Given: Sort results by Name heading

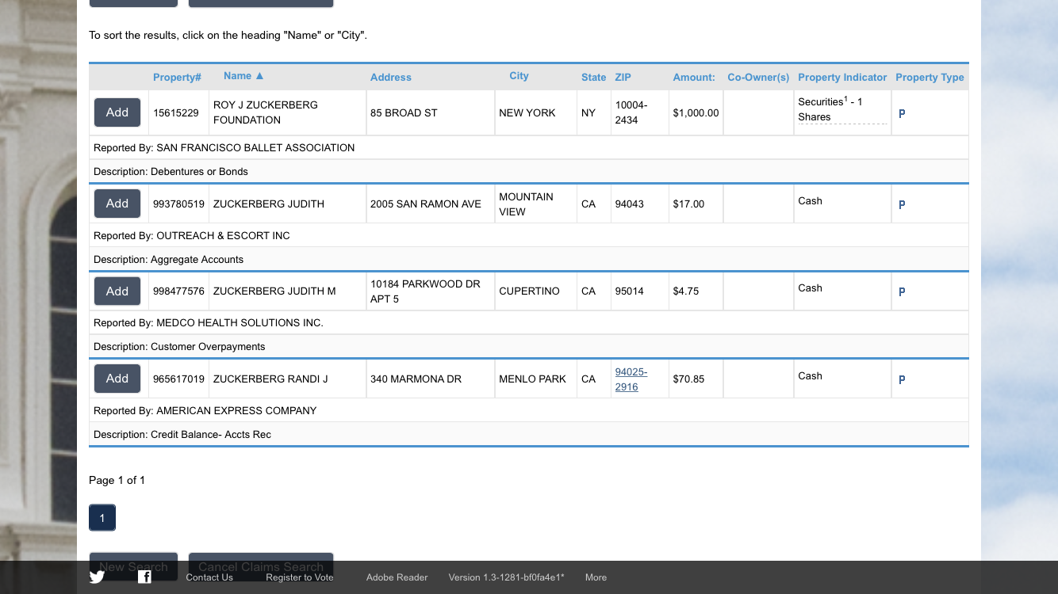Looking at the screenshot, I should 243,76.
